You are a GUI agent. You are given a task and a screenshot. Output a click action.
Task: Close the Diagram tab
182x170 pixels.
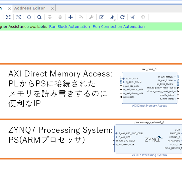point(9,9)
